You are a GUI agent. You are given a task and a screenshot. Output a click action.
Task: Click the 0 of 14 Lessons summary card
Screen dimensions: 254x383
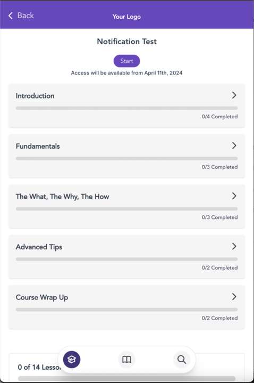[127, 368]
